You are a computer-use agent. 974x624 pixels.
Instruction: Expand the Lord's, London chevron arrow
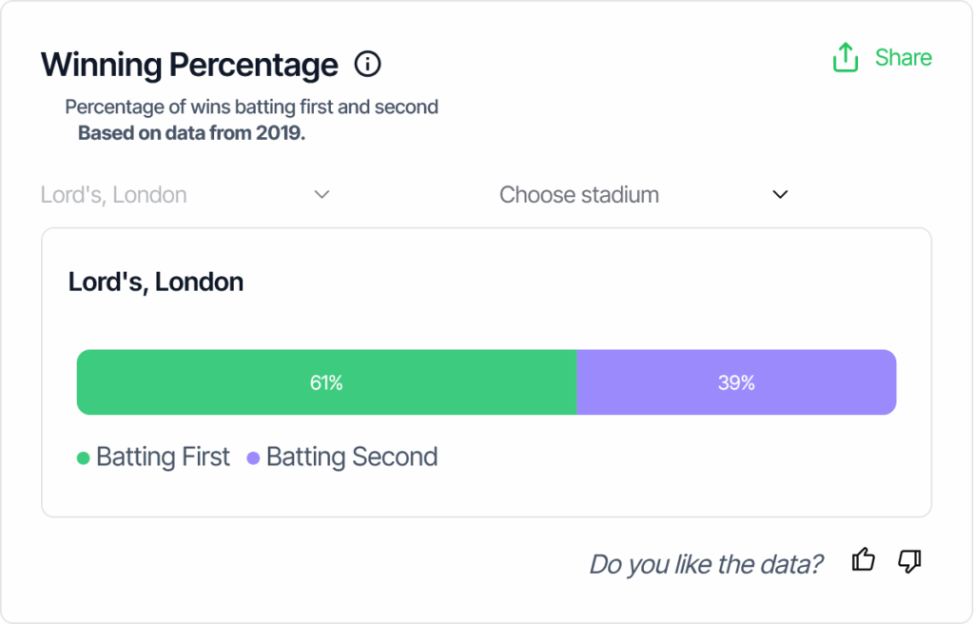(x=321, y=195)
